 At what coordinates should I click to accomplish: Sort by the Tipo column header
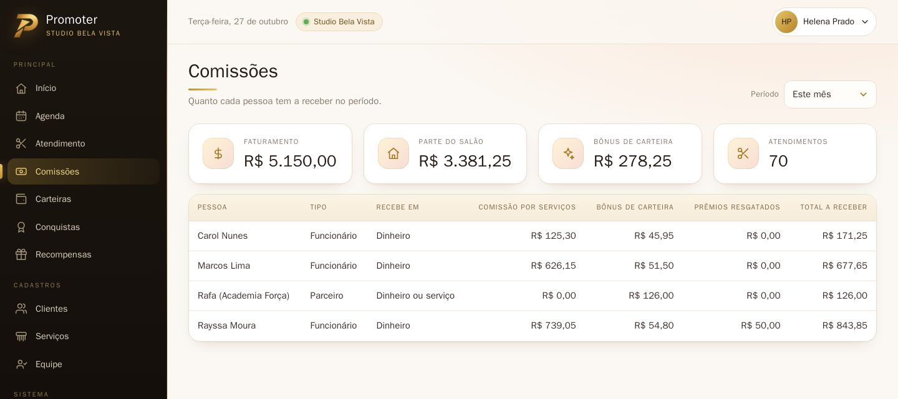pyautogui.click(x=318, y=207)
